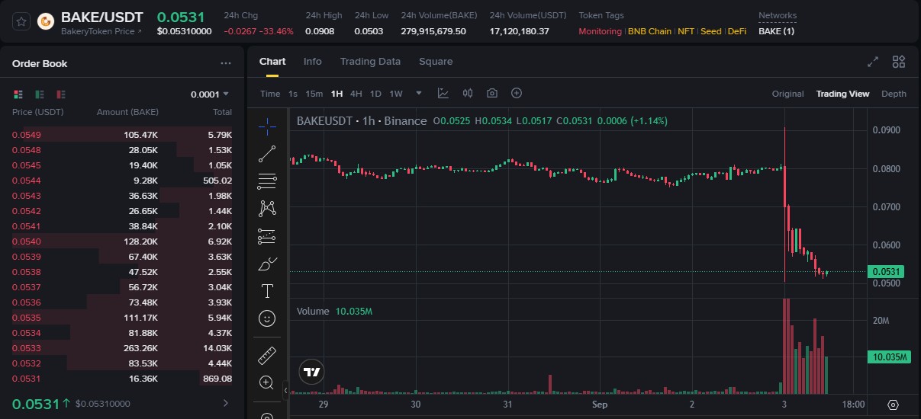Switch to the Chart tab

pos(272,62)
